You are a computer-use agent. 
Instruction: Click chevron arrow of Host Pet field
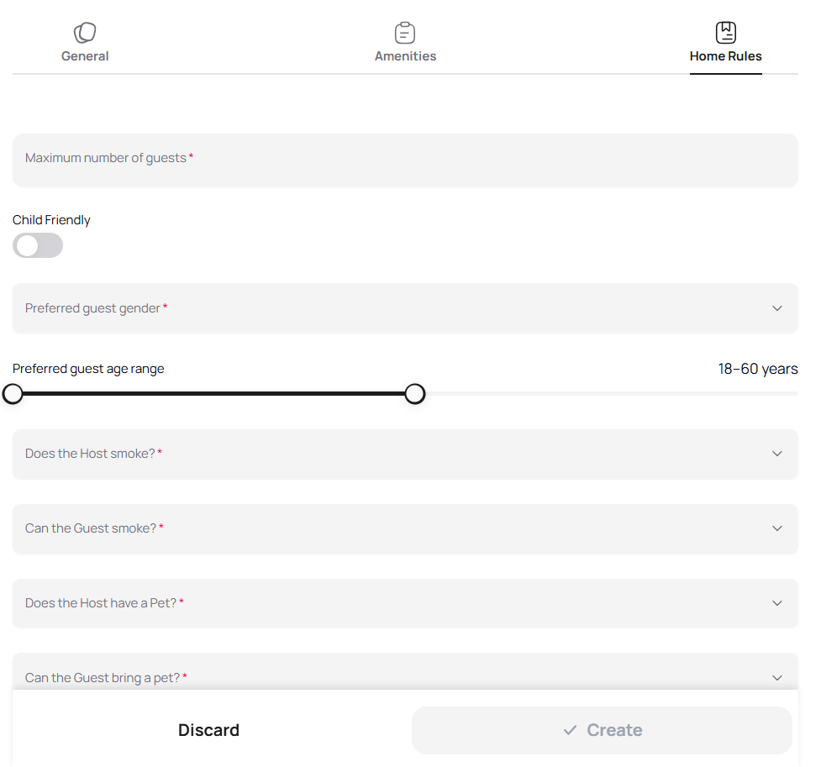point(776,603)
